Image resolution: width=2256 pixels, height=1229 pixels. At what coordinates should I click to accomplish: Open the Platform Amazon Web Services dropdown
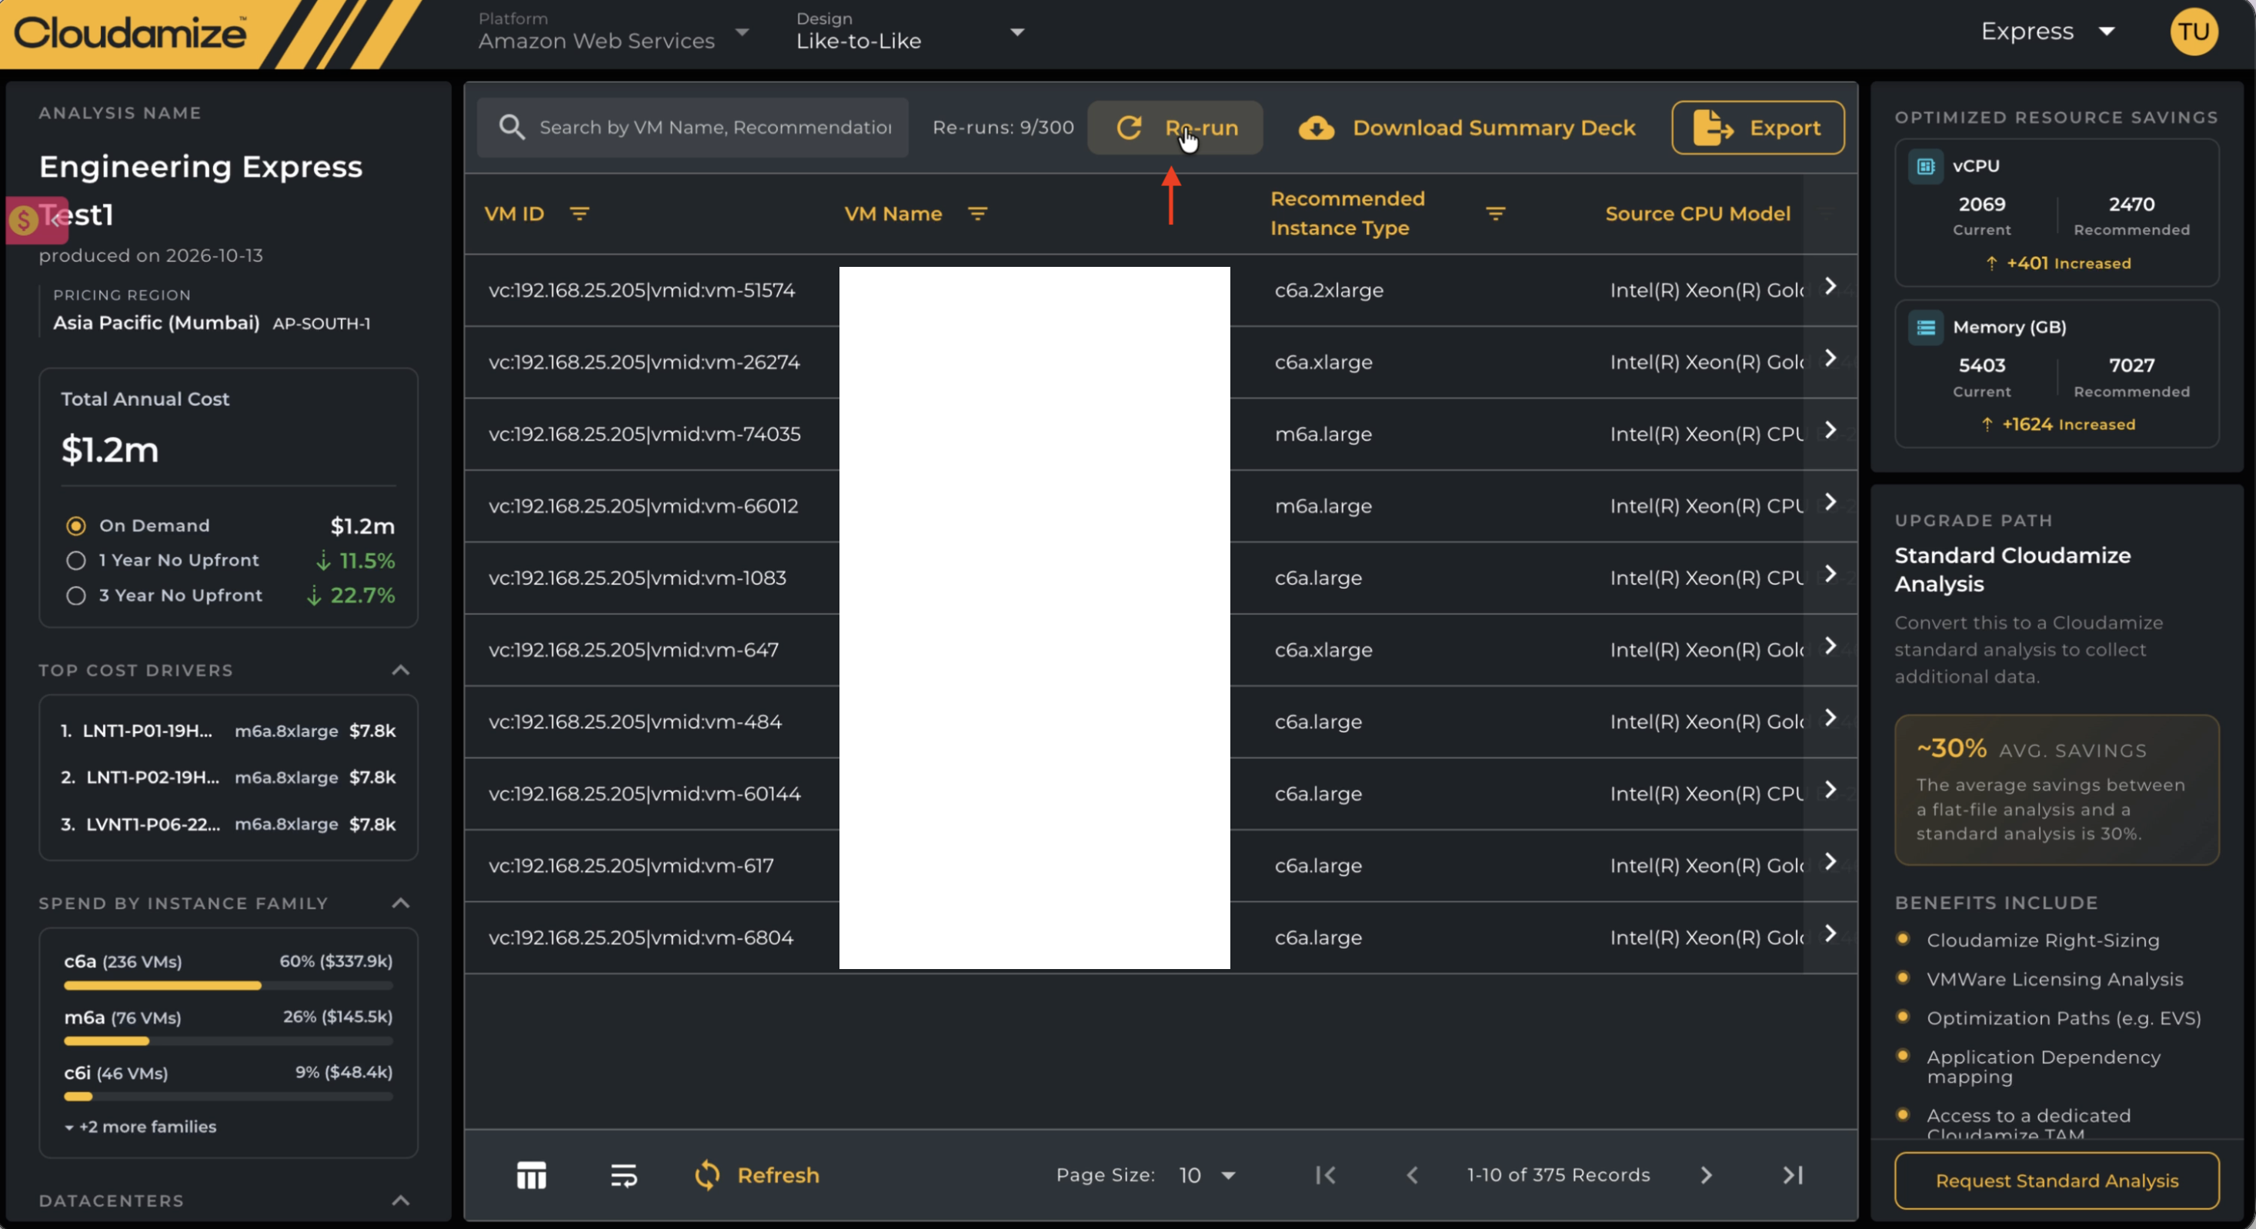pos(613,32)
